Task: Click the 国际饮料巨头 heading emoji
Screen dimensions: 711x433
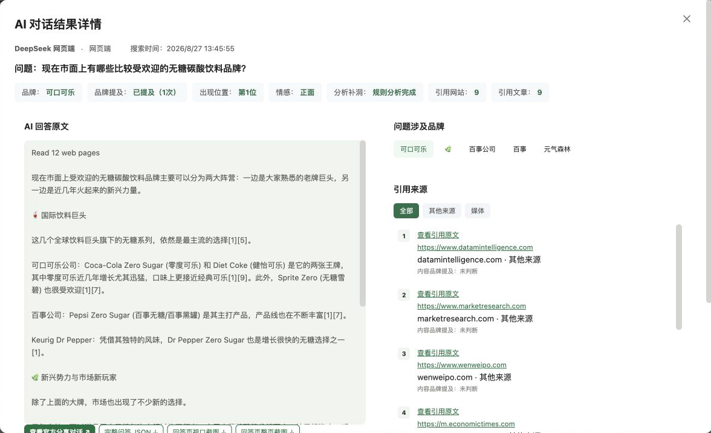Action: 35,215
